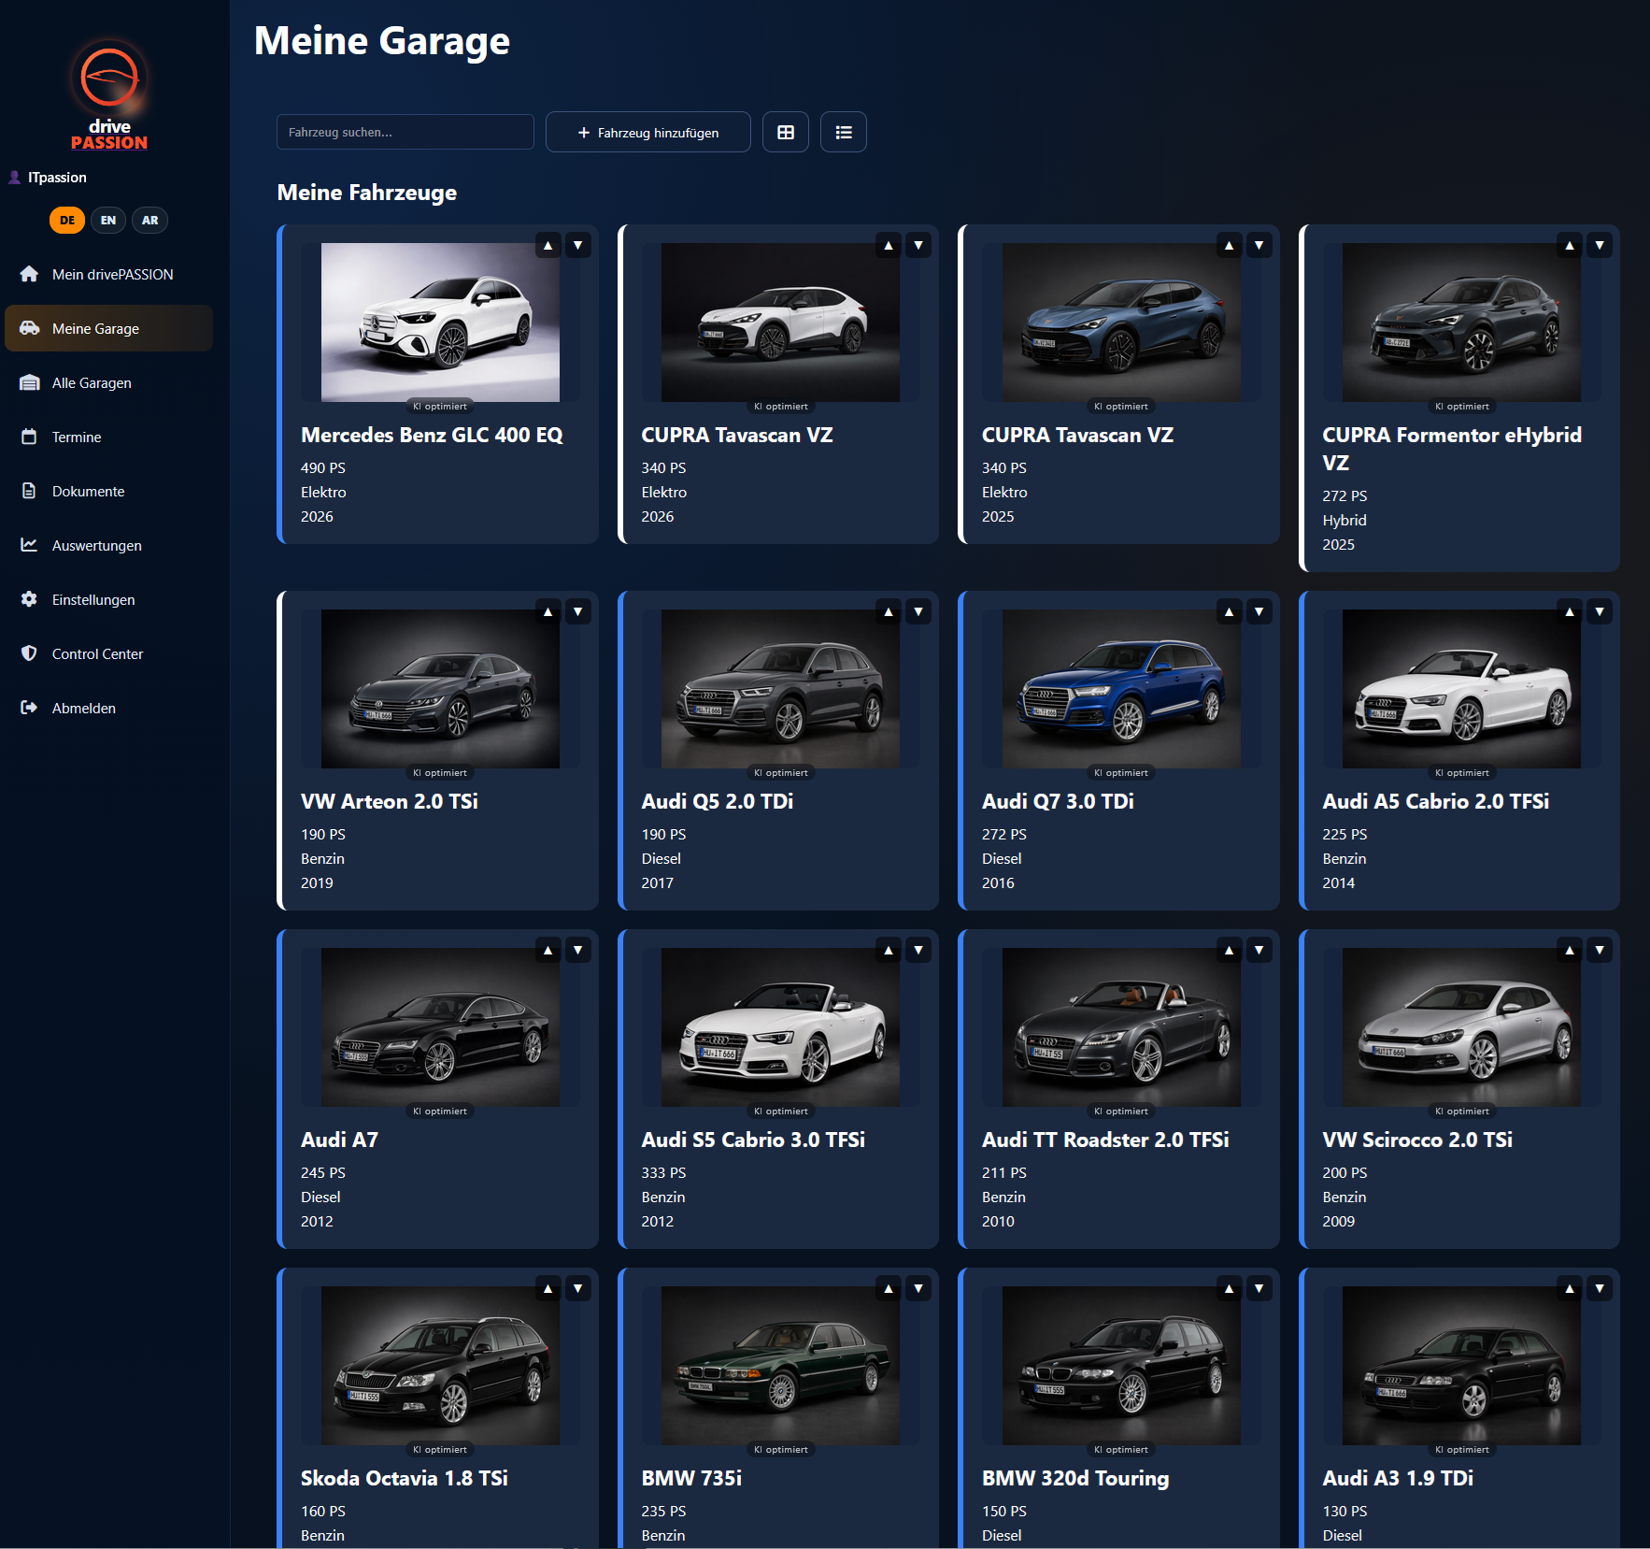Open Dokumente section

[x=109, y=491]
